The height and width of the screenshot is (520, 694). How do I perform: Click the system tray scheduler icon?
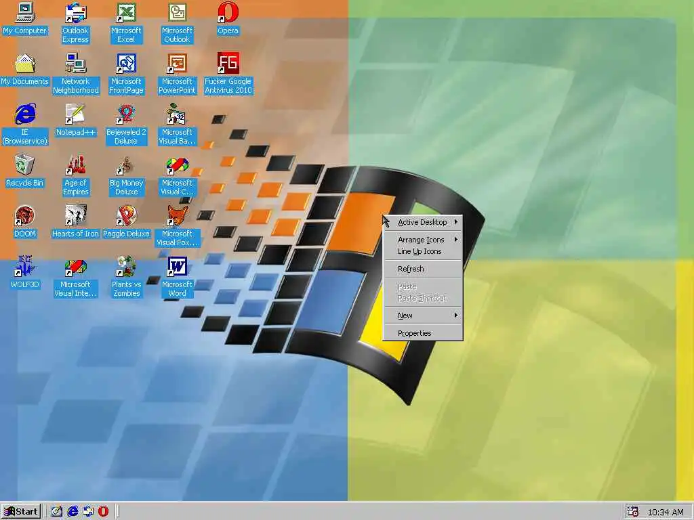pyautogui.click(x=633, y=512)
